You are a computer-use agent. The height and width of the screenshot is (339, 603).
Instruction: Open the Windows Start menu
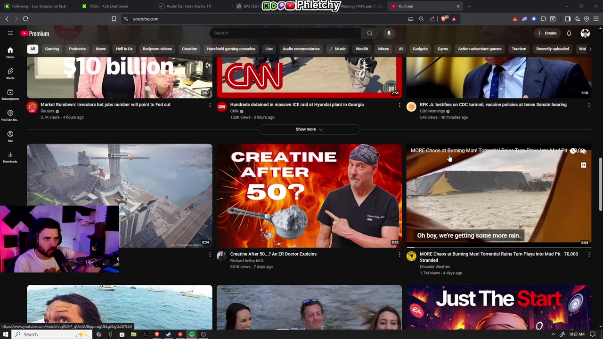pyautogui.click(x=6, y=334)
